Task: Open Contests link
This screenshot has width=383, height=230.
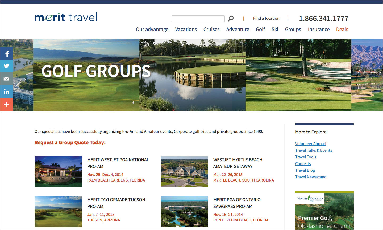Action: click(x=303, y=163)
